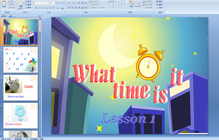Image resolution: width=219 pixels, height=140 pixels.
Task: Open Text Direction (文字方向) menu
Action: pos(94,1)
